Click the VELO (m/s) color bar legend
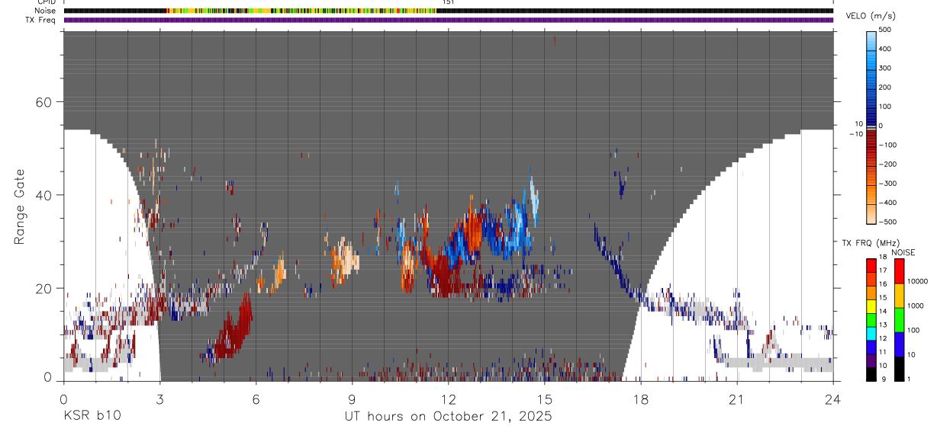Viewport: 937px width, 432px height. click(x=871, y=126)
